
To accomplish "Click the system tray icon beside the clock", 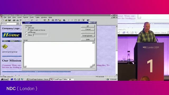I will (107, 79).
